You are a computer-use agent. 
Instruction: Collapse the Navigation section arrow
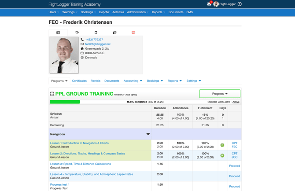point(148,134)
